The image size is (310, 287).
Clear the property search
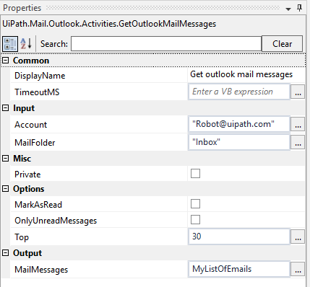[x=282, y=44]
